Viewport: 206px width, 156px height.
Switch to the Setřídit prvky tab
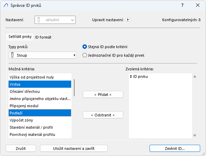tap(20, 37)
